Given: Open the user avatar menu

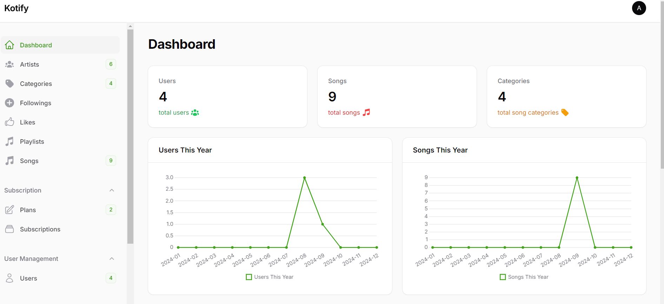Looking at the screenshot, I should coord(639,8).
